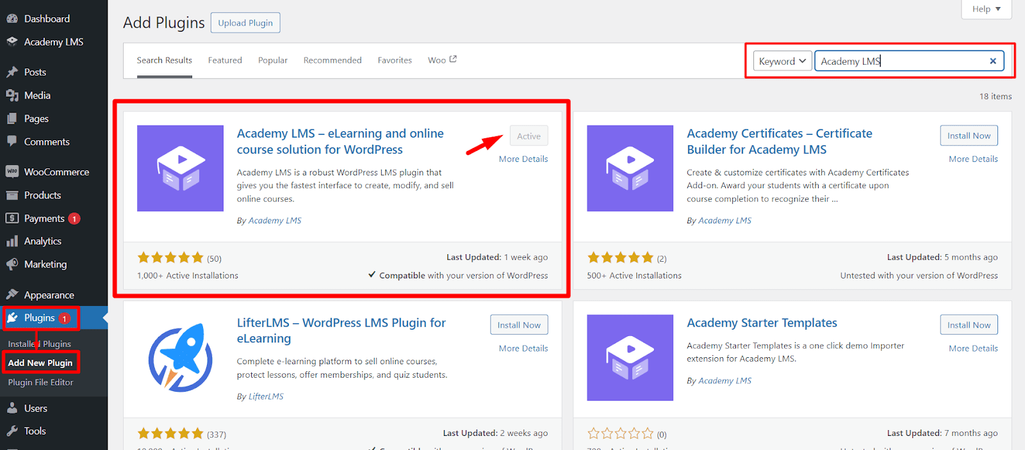Switch to the Popular plugins tab
Screen dimensions: 1025x450
(273, 60)
